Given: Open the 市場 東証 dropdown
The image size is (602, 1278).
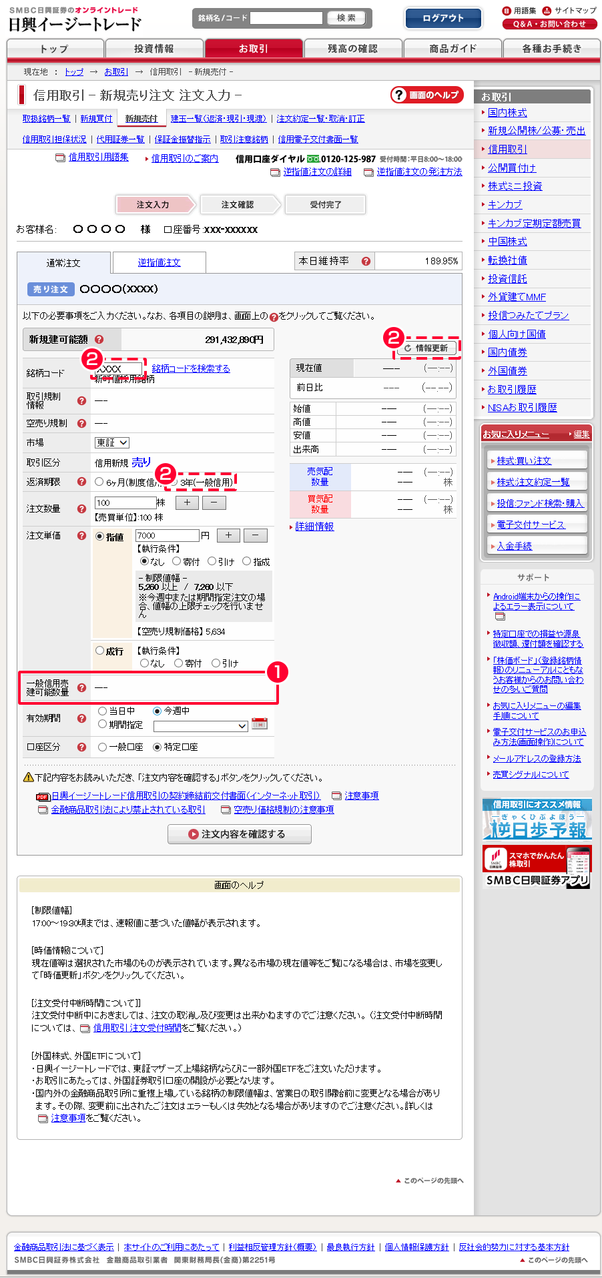Looking at the screenshot, I should coord(111,443).
